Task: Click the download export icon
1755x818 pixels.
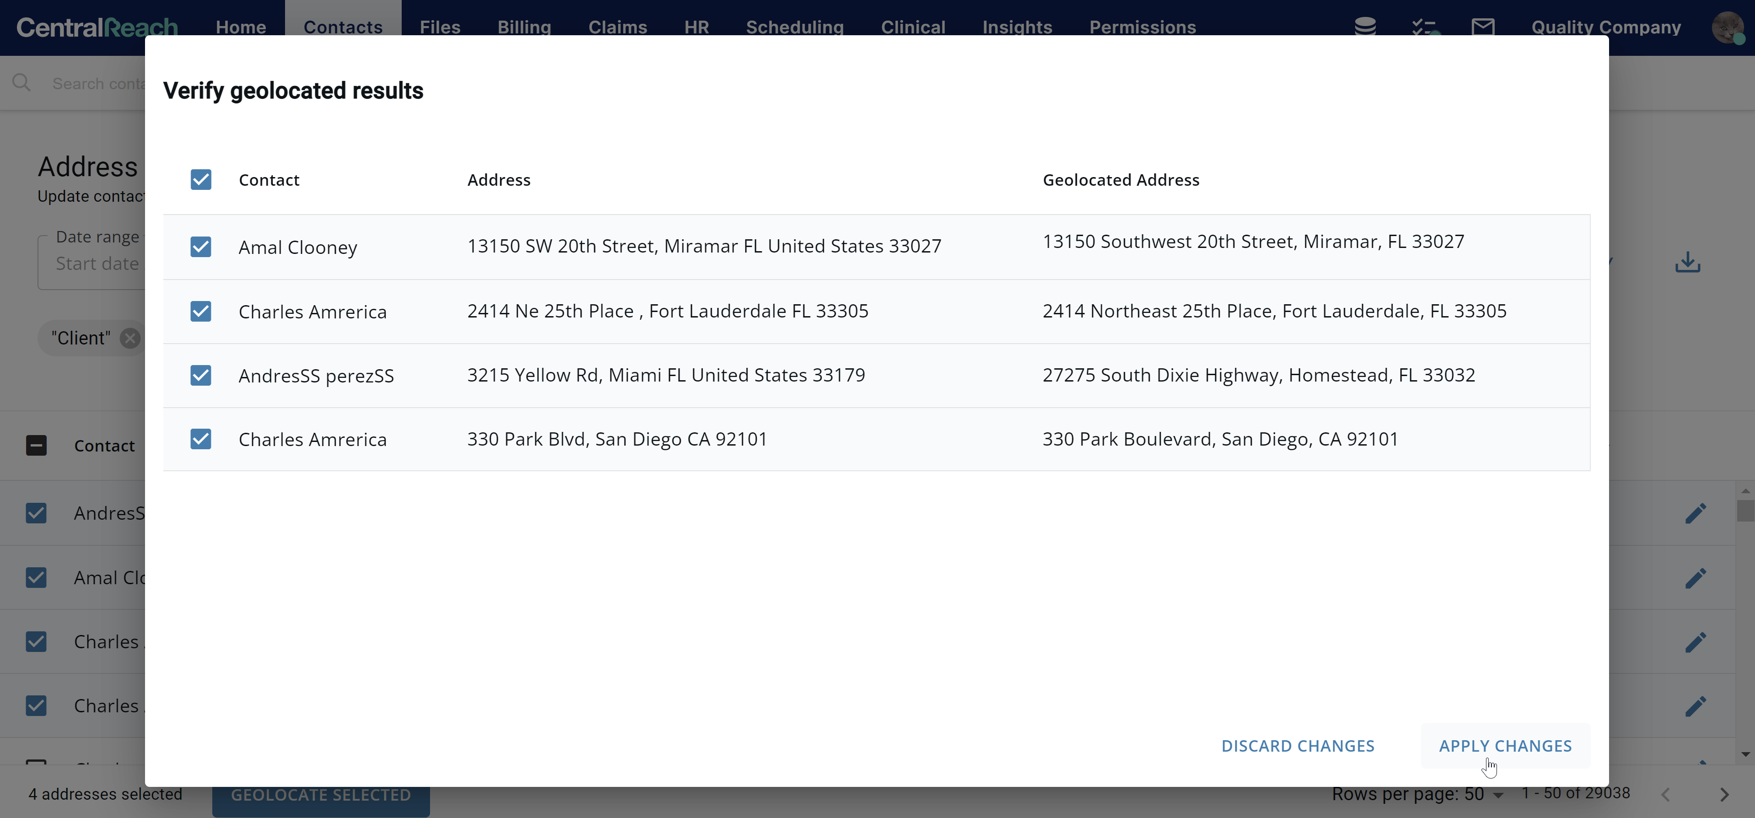Action: click(1688, 262)
